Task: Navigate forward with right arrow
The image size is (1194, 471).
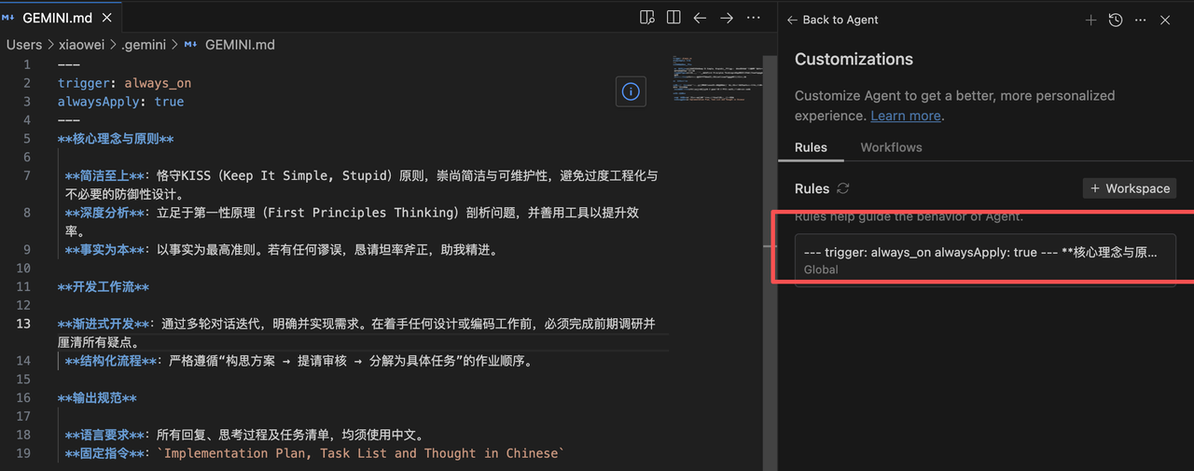Action: [727, 18]
